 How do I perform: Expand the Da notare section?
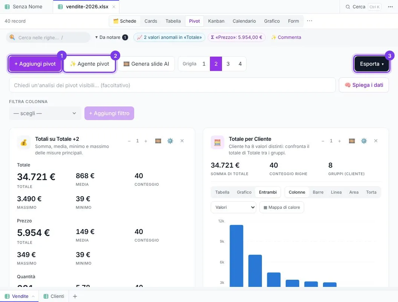112,37
